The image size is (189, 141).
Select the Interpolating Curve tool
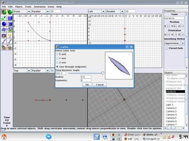pyautogui.click(x=4, y=41)
